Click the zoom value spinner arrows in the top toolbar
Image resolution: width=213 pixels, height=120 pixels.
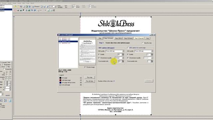55,6
